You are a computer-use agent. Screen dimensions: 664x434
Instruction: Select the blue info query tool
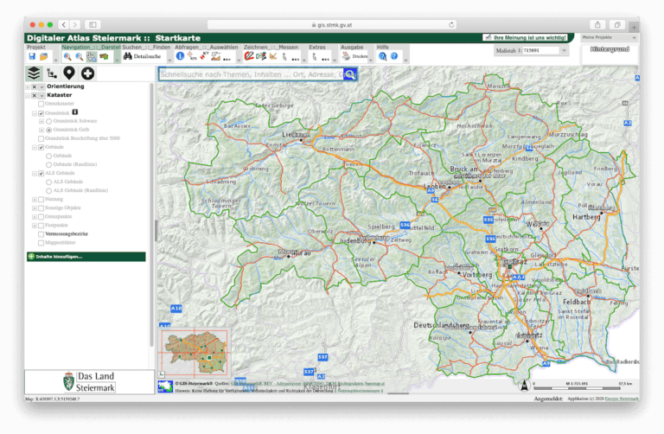tap(180, 56)
